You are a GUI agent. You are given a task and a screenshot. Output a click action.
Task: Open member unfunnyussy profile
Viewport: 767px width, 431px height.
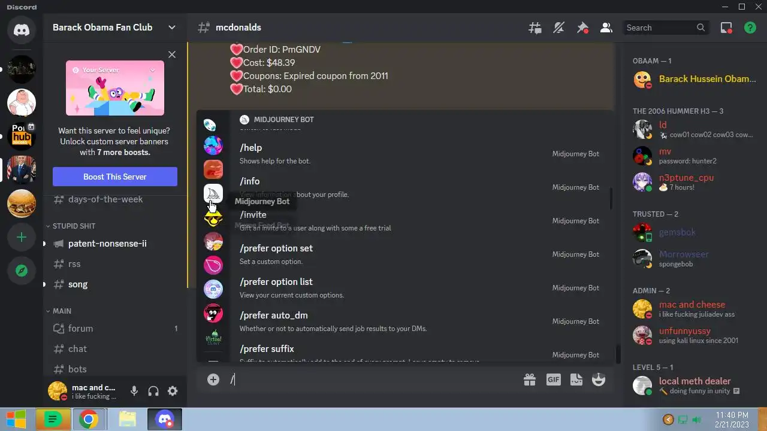point(694,335)
